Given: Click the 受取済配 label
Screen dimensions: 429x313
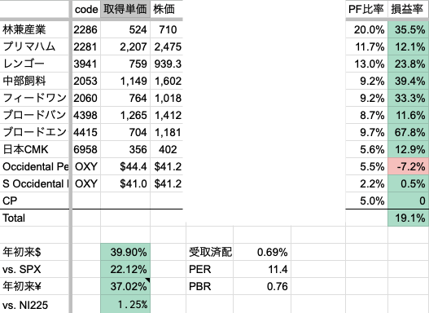Looking at the screenshot, I should click(209, 252).
